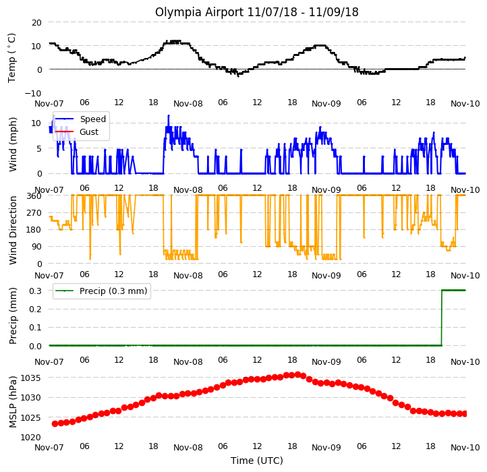Viewport: 487px width, 472px height.
Task: Click the Time (UTC) axis label
Action: pyautogui.click(x=257, y=460)
